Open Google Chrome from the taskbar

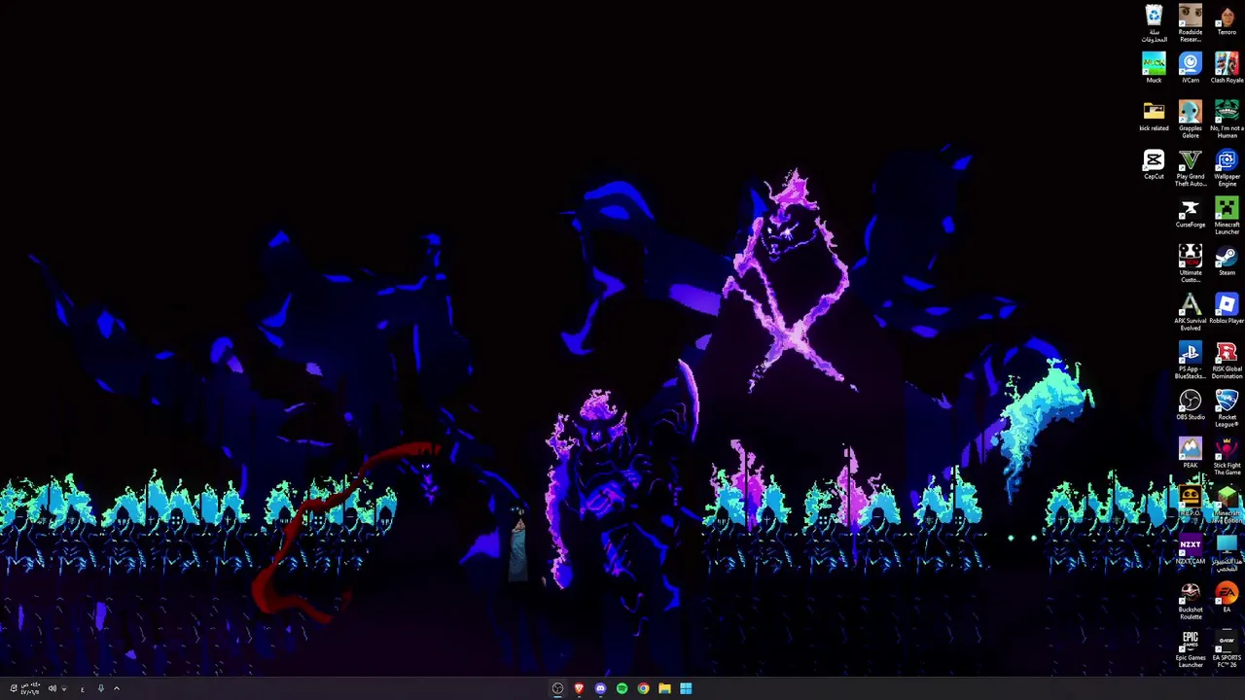(643, 688)
